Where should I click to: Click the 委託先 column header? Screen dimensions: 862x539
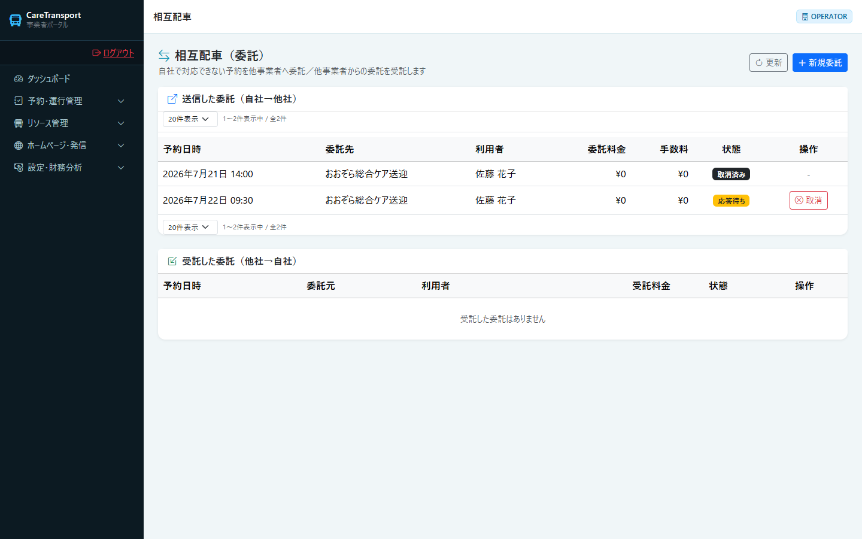tap(339, 149)
